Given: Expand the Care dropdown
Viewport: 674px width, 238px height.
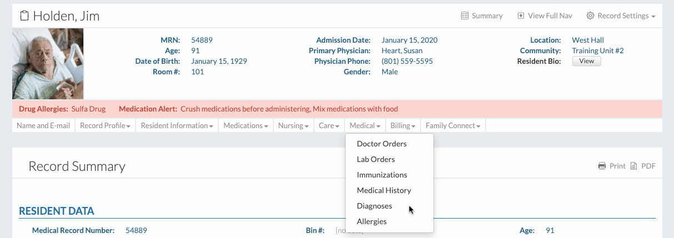Looking at the screenshot, I should 329,126.
